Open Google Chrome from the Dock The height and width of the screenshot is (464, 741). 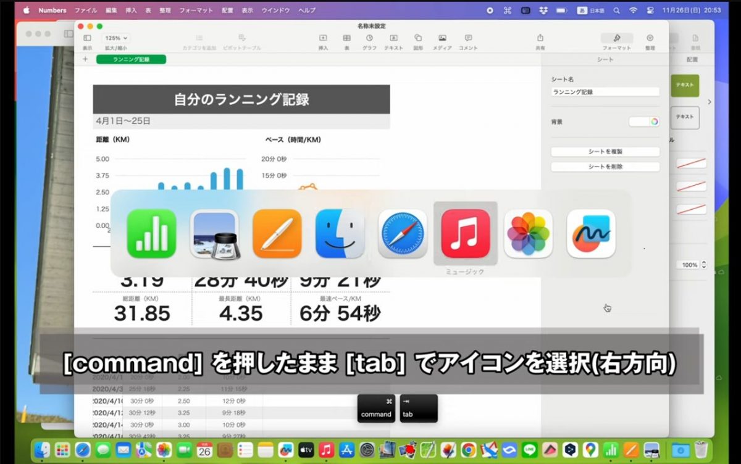click(x=468, y=450)
